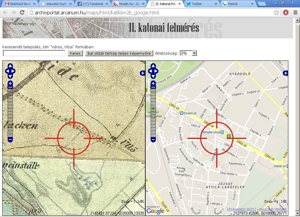Pan the left historical map right
This screenshot has width=300, height=217.
coord(13,71)
